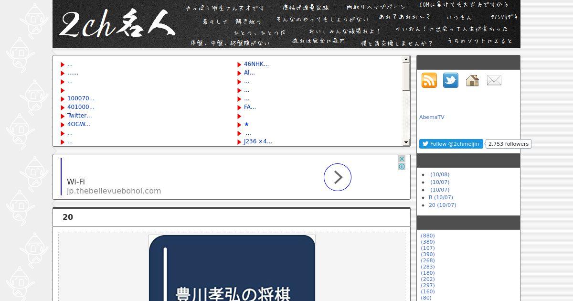The width and height of the screenshot is (573, 301).
Task: Open the AbemaTV link
Action: (x=432, y=117)
